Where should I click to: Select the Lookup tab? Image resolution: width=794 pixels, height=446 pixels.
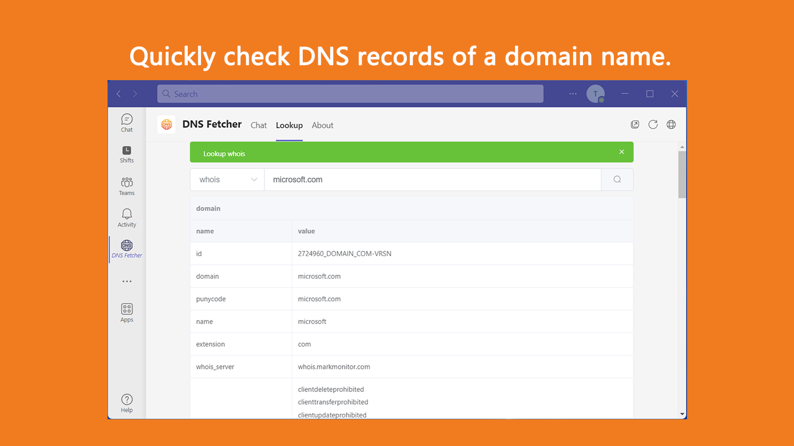pos(289,125)
